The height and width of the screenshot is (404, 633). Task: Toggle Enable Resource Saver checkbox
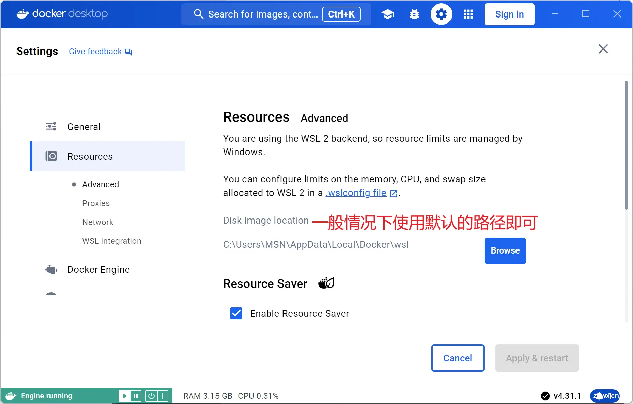click(x=236, y=313)
